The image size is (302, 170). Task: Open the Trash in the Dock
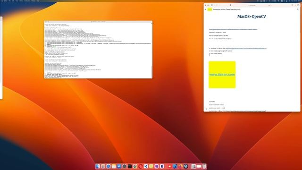point(204,166)
